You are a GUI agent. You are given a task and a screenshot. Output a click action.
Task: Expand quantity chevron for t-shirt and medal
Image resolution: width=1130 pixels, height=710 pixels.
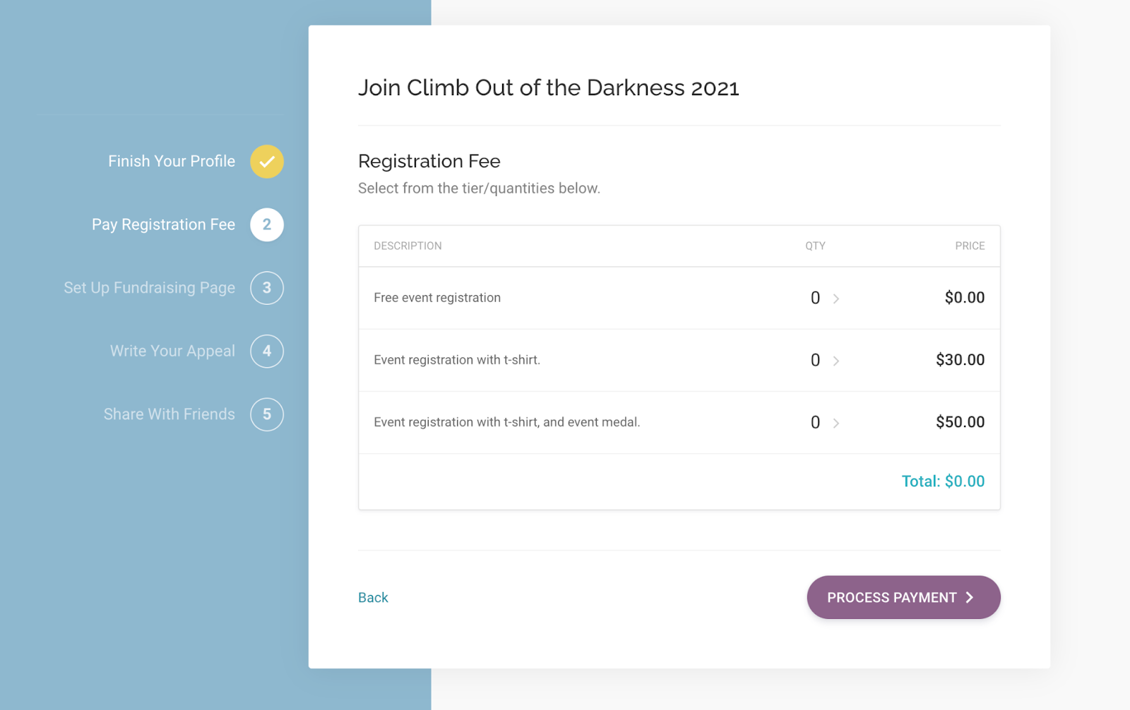[x=836, y=423]
